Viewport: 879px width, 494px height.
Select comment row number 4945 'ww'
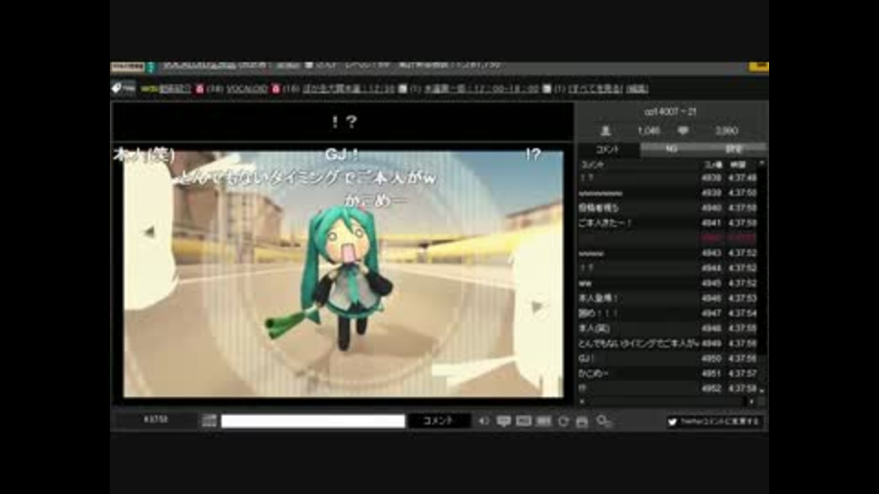click(667, 284)
